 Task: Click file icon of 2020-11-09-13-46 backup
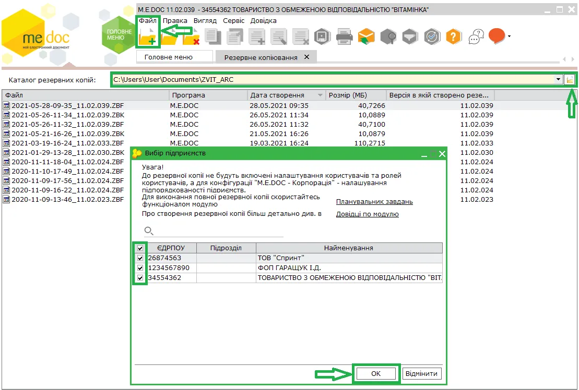coord(6,199)
